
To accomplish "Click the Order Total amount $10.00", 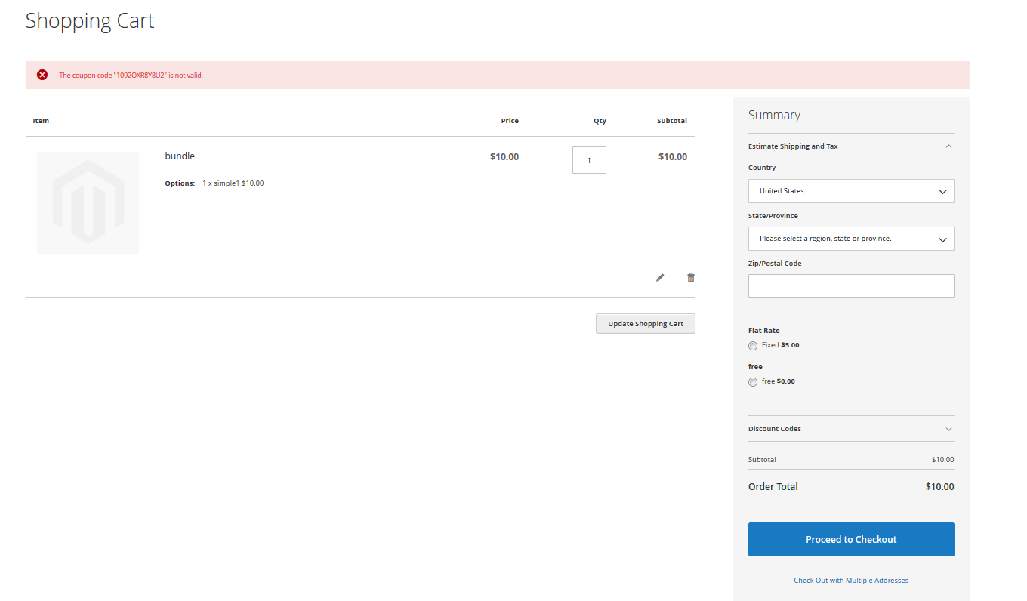I will pos(939,487).
